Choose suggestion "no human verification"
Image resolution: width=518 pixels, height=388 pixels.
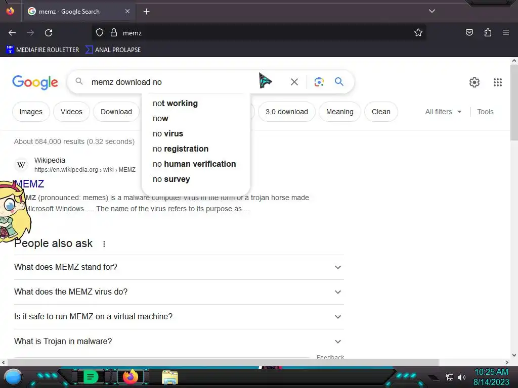pyautogui.click(x=196, y=164)
